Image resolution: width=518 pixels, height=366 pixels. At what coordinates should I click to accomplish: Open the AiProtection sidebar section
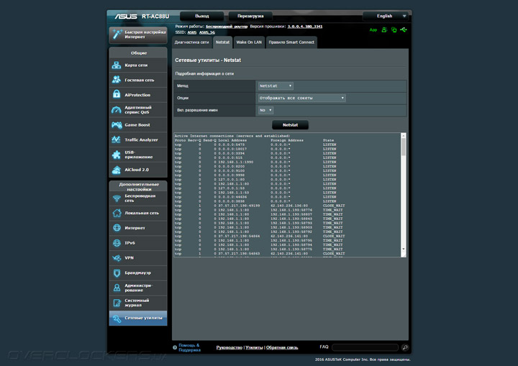pyautogui.click(x=137, y=95)
